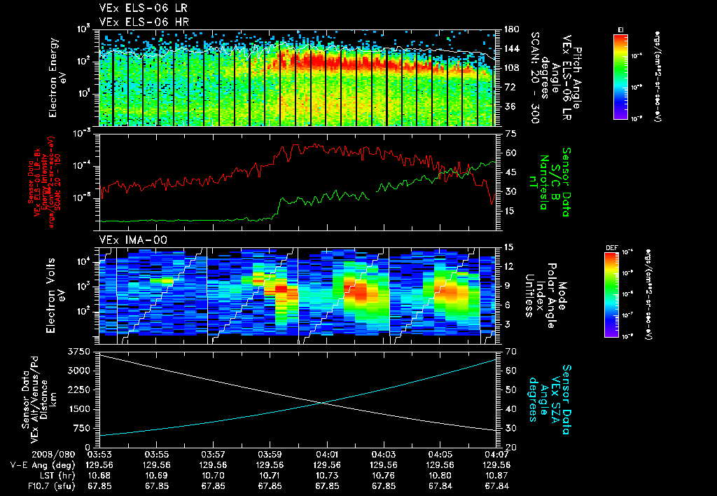Screen dimensions: 717x496
Task: Click the '750' altitude tick label
Action: 81,429
